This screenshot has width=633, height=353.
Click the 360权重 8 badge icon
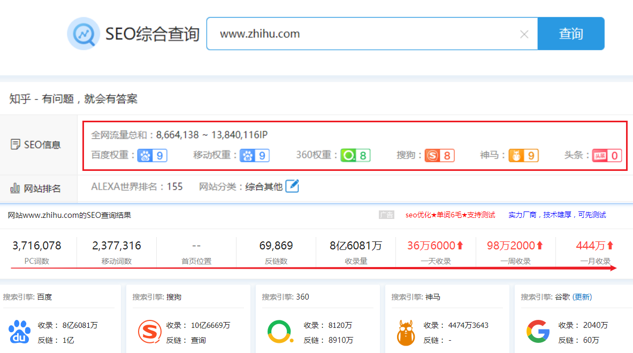(355, 155)
